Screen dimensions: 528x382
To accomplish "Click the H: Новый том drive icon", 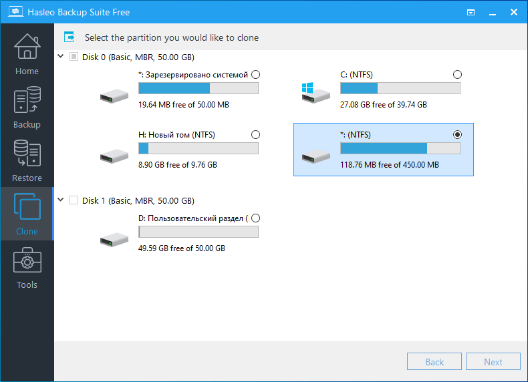I will (114, 156).
